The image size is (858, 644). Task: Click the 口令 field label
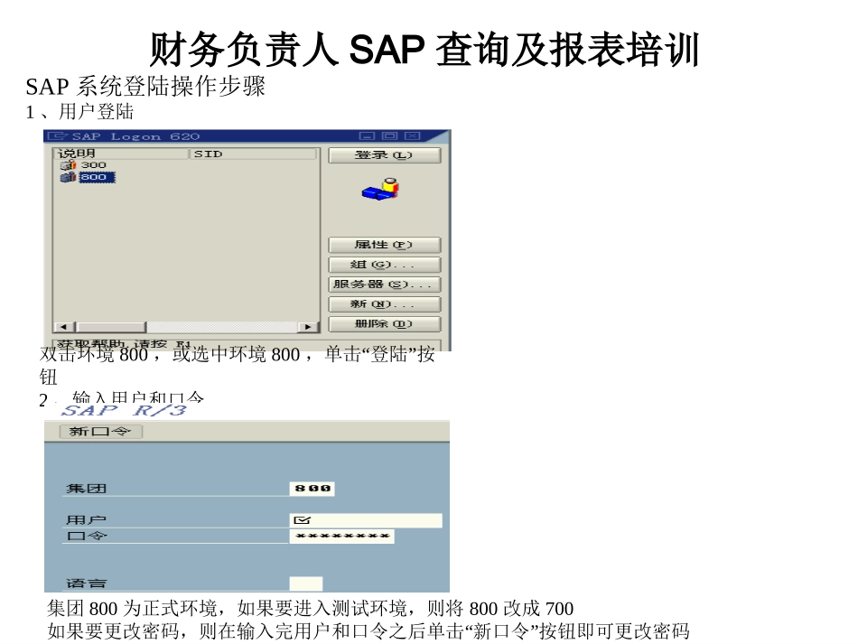[x=87, y=536]
